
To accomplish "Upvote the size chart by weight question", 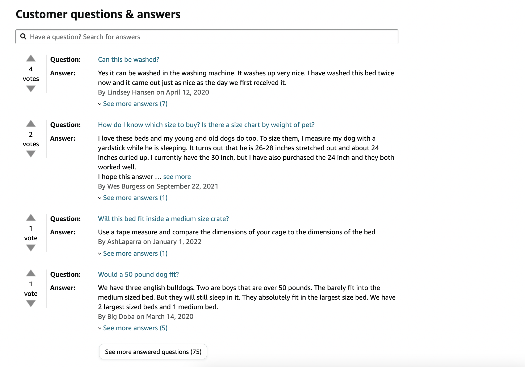I will point(31,124).
